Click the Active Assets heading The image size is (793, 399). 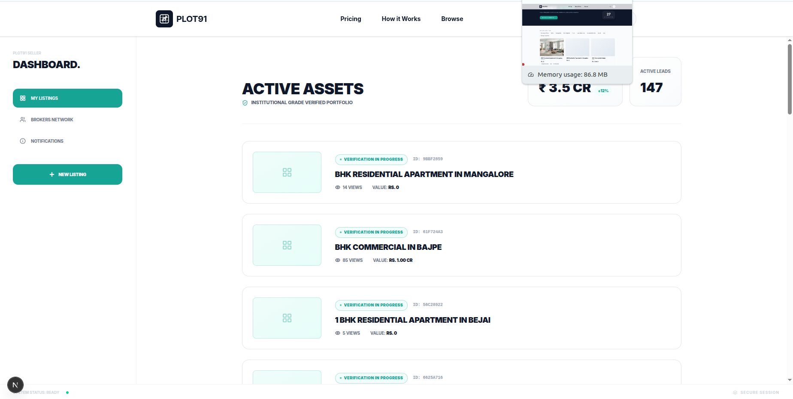click(303, 89)
